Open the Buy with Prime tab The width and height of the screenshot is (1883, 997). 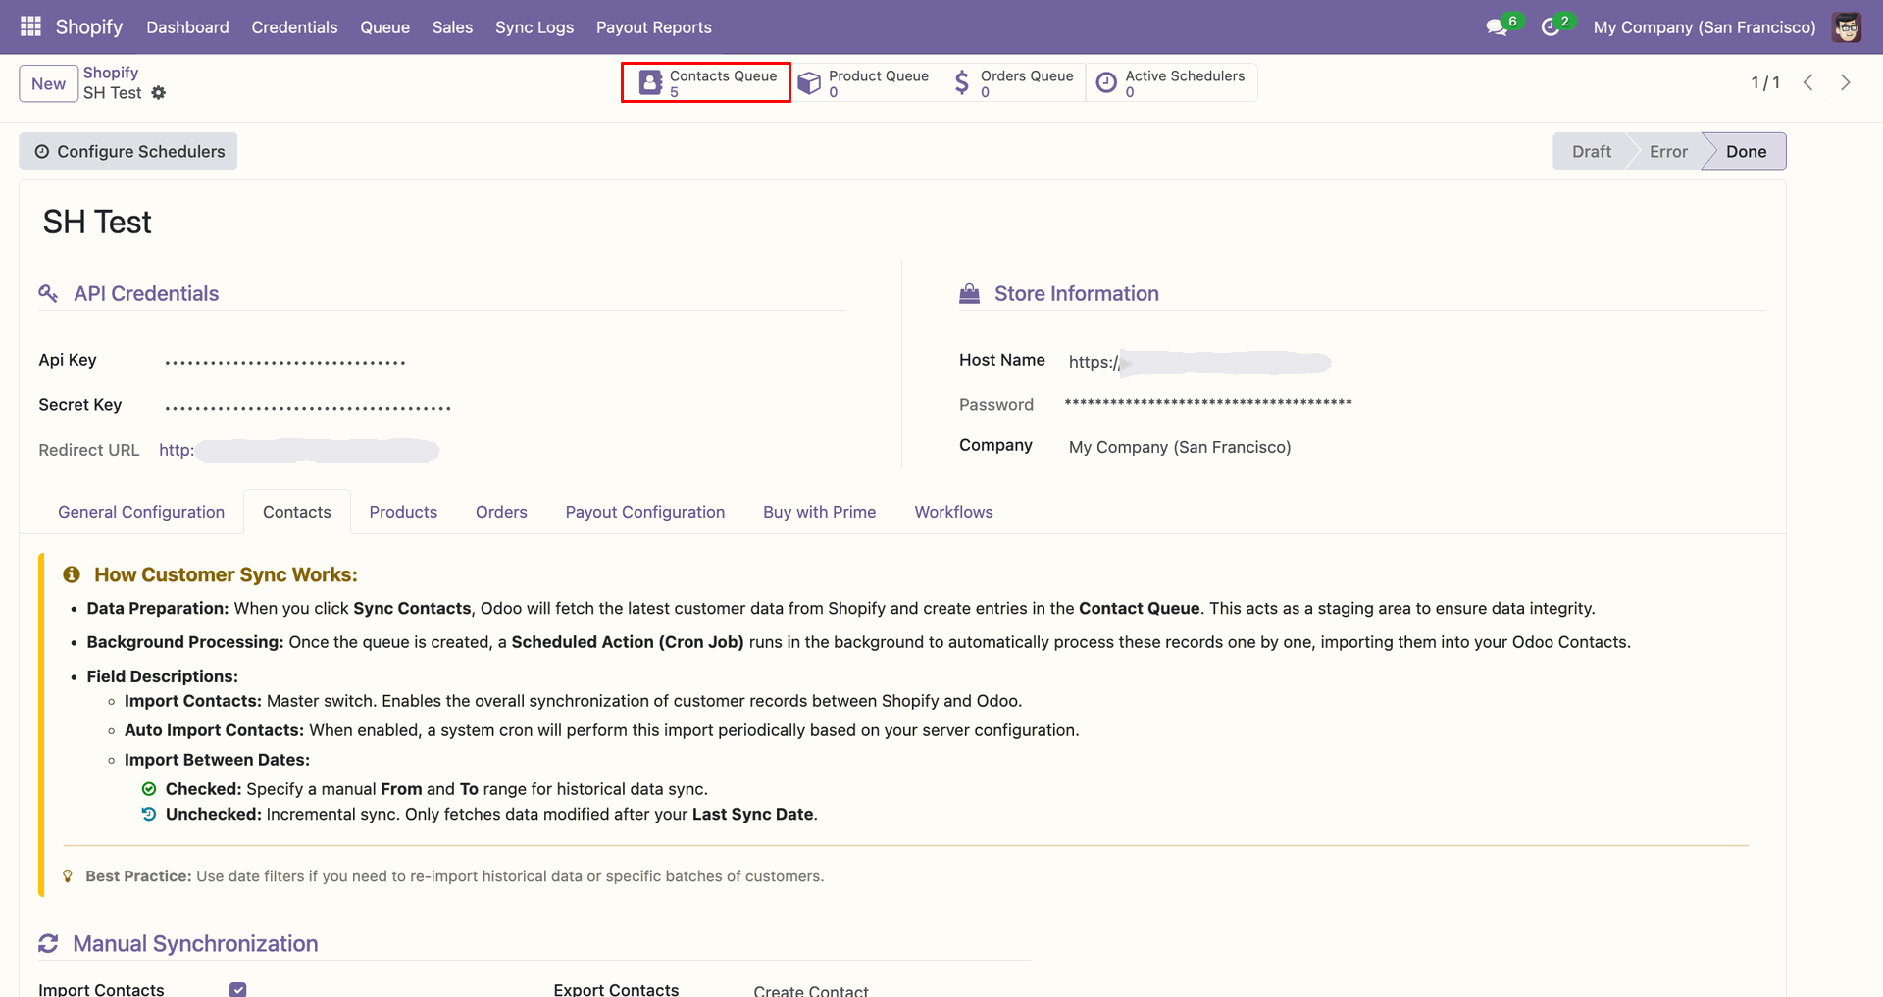click(x=820, y=512)
